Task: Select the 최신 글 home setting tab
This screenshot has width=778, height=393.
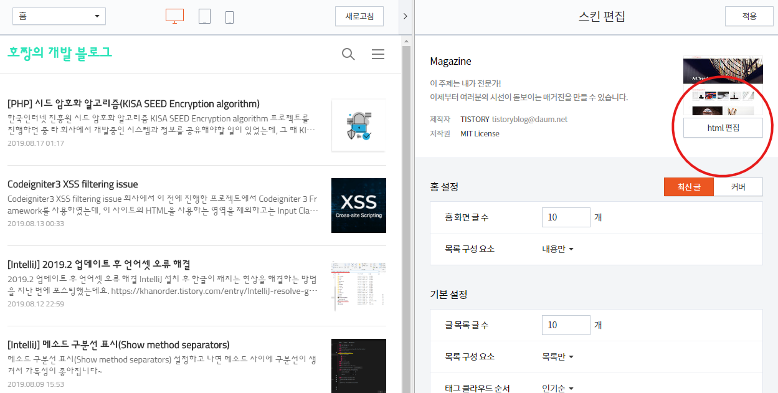Action: tap(689, 187)
